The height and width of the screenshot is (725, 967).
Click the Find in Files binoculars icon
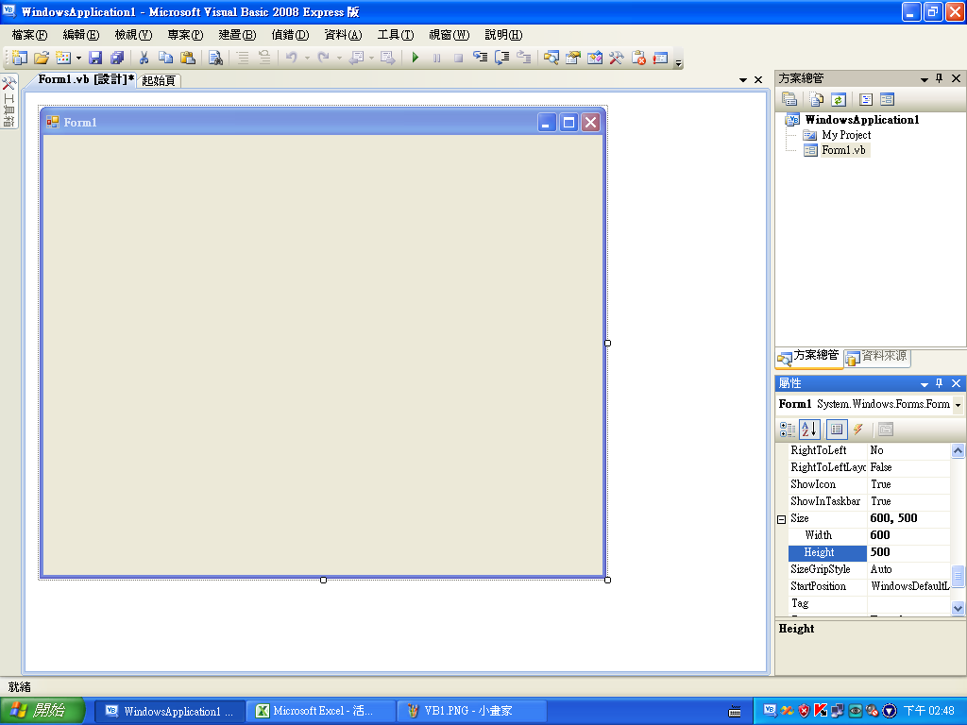pyautogui.click(x=215, y=58)
